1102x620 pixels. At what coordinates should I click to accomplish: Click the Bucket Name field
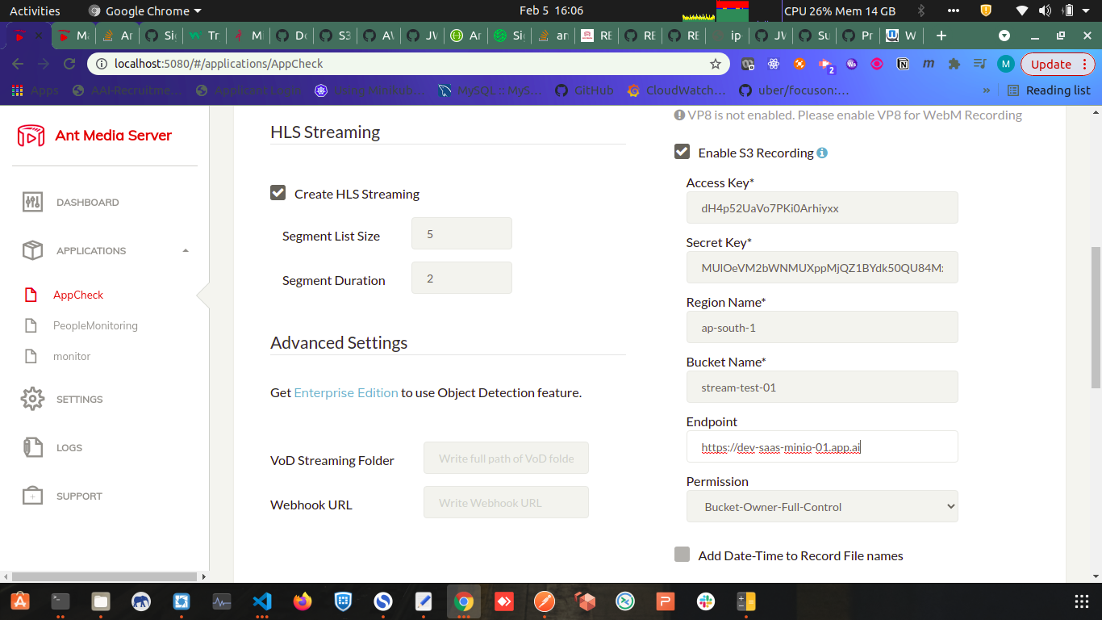[822, 387]
